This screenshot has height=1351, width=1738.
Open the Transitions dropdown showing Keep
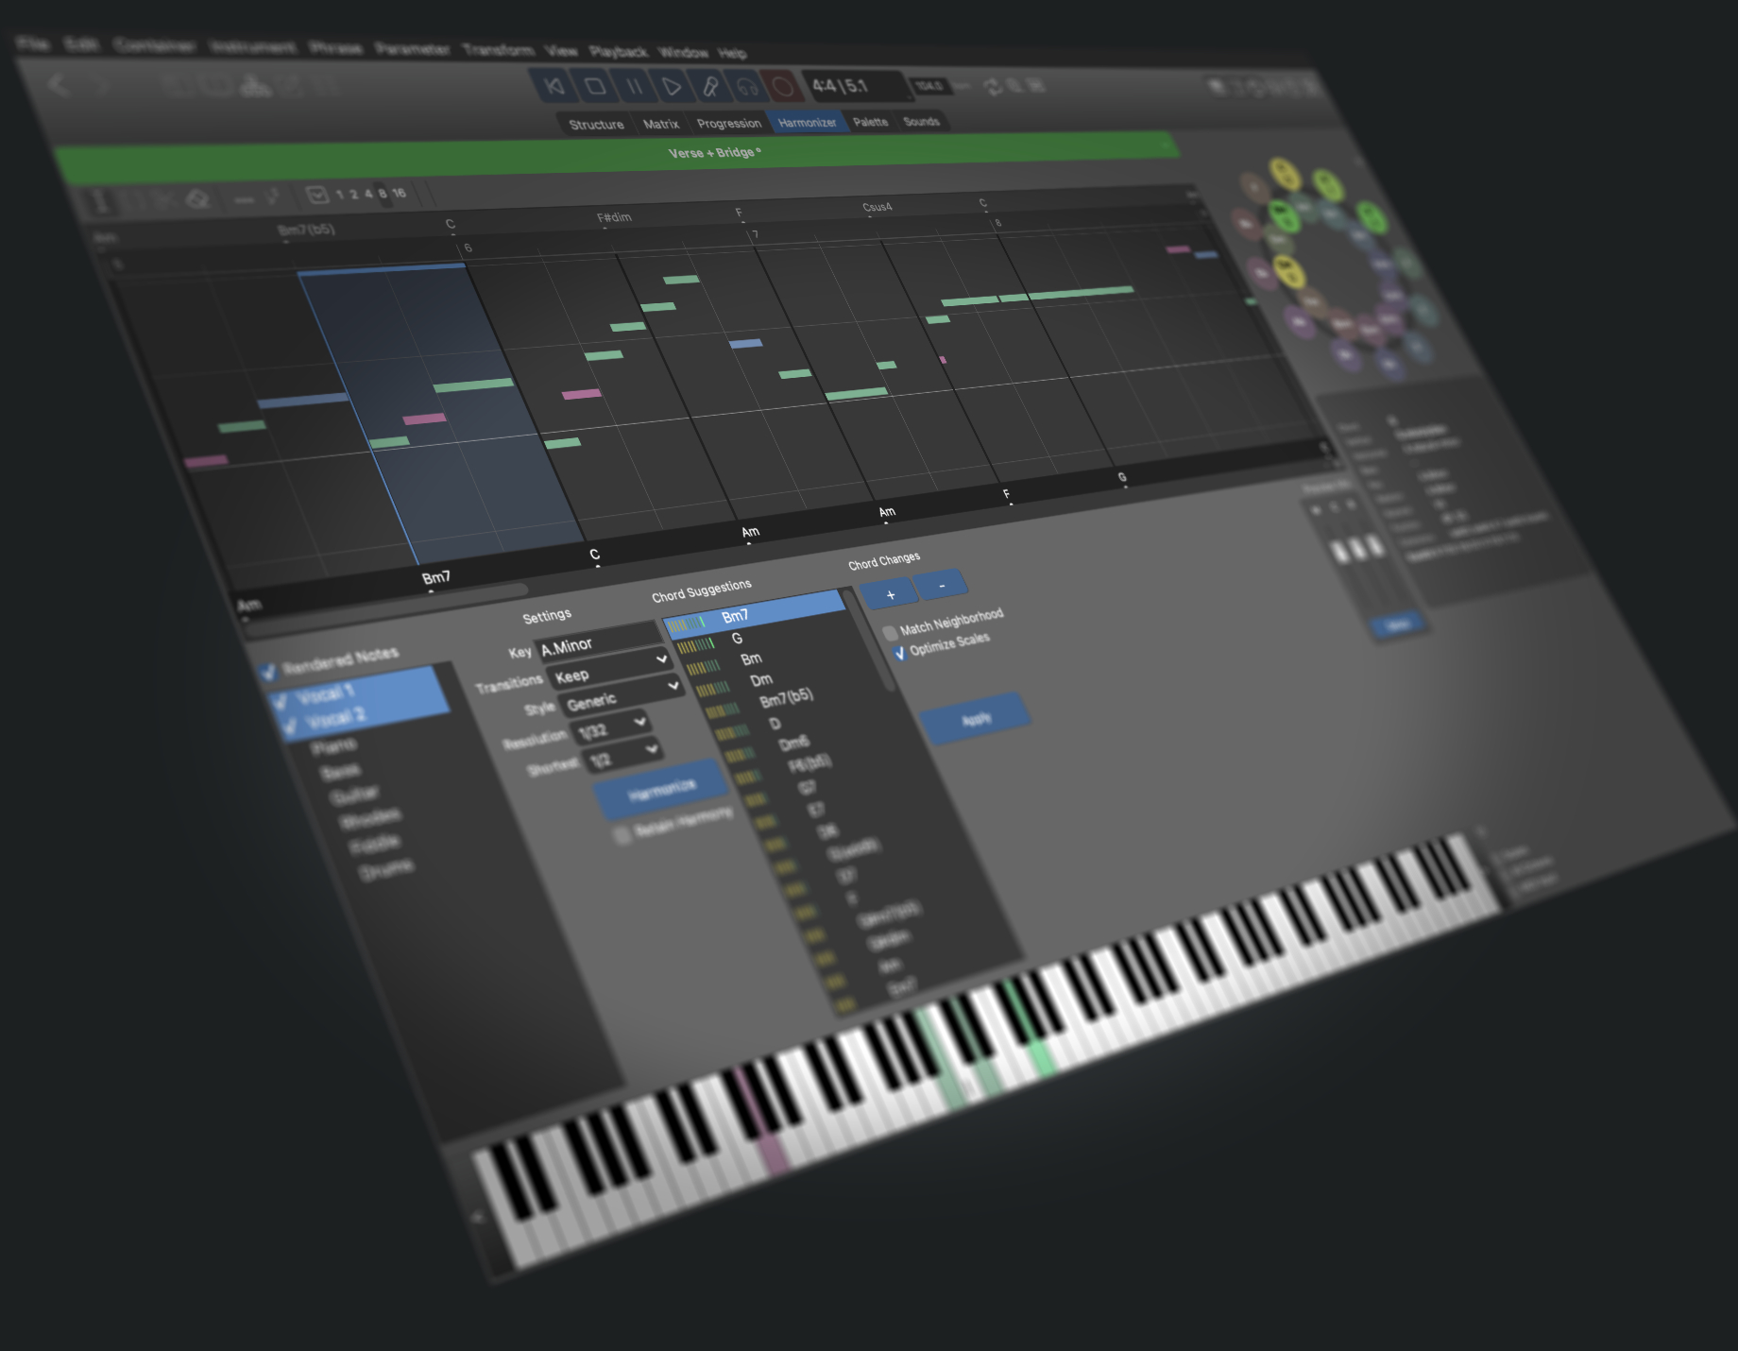[609, 670]
